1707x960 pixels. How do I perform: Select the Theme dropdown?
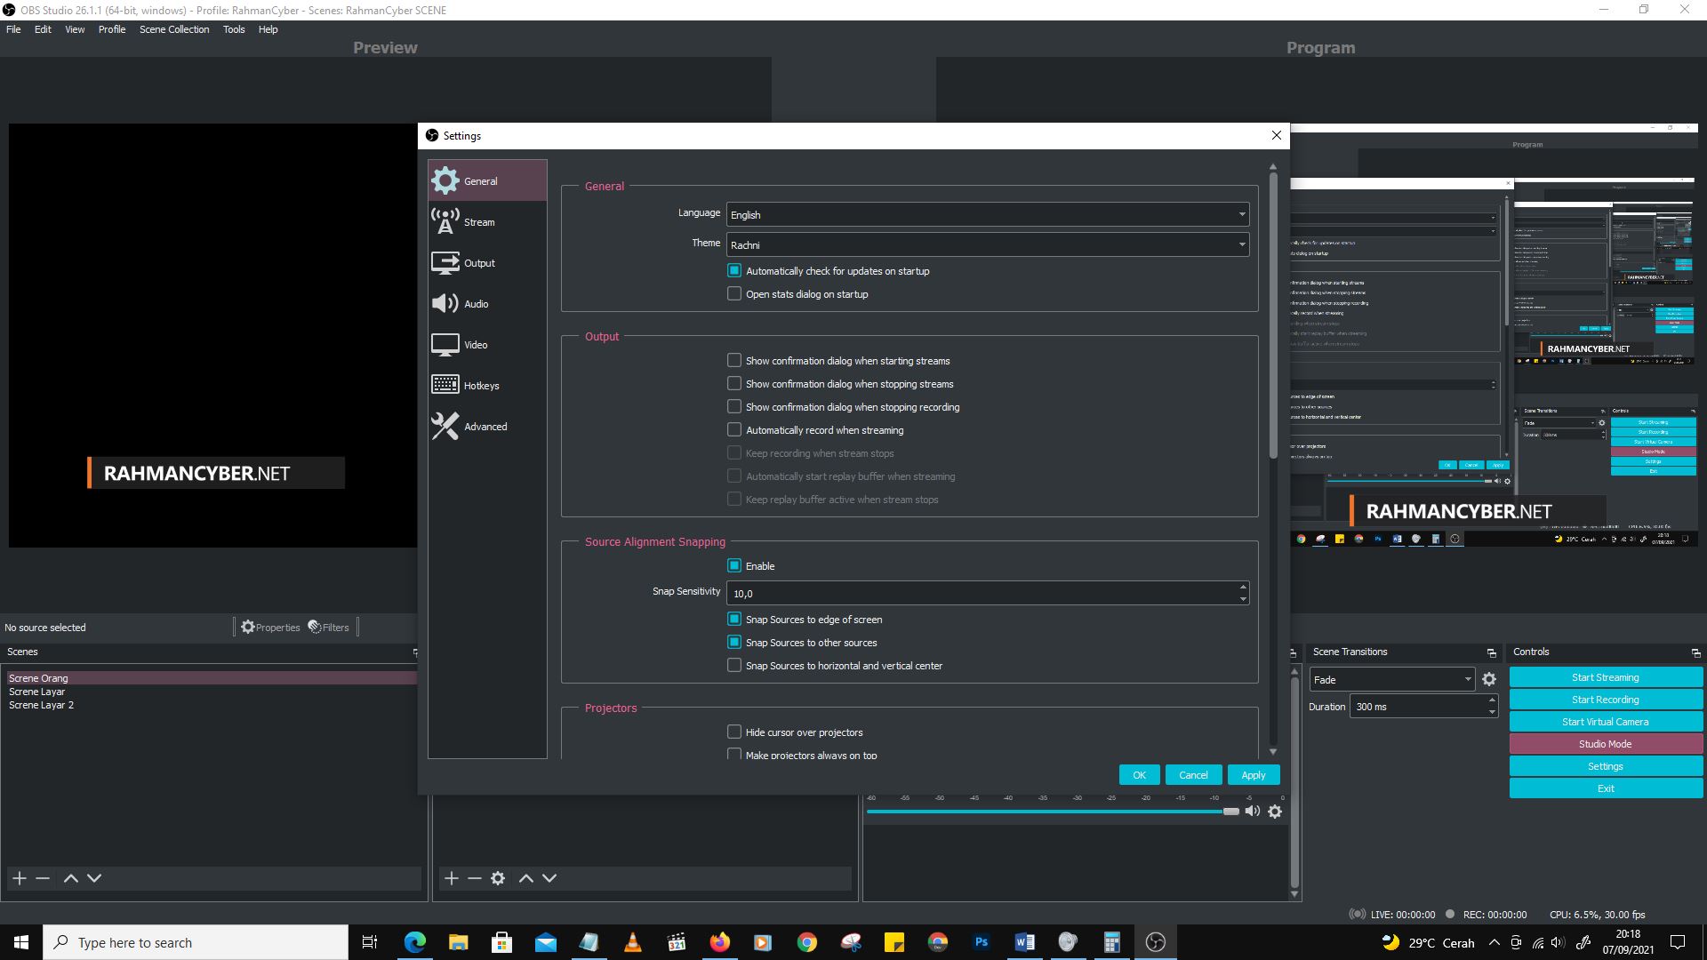(x=985, y=244)
